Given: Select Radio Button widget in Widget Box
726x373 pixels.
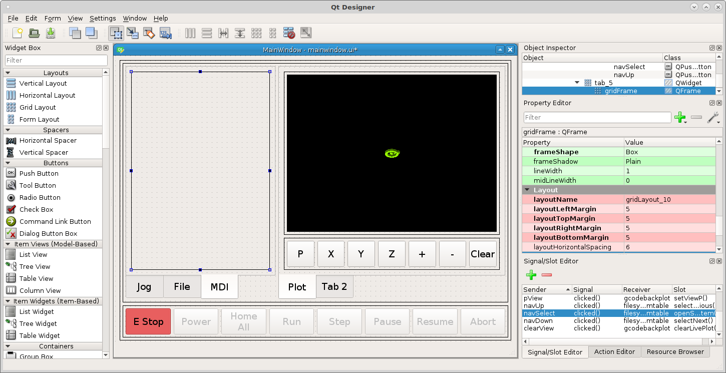Looking at the screenshot, I should (40, 197).
